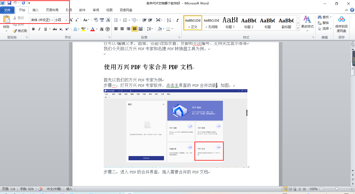
Task: Switch to the 插入 tab
Action: point(36,10)
